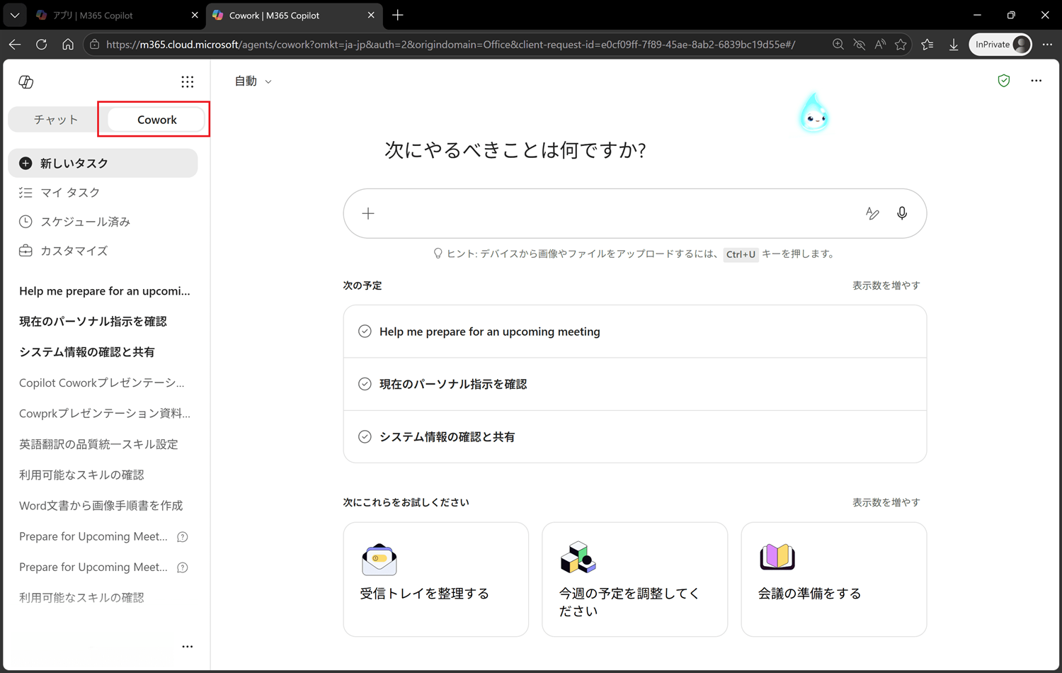This screenshot has height=673, width=1062.
Task: Click the browser home icon
Action: click(68, 44)
